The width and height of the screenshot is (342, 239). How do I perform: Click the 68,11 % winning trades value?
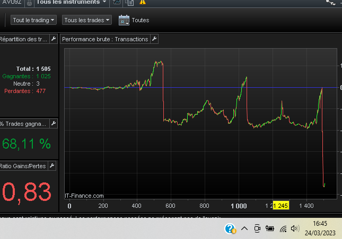[x=27, y=144]
